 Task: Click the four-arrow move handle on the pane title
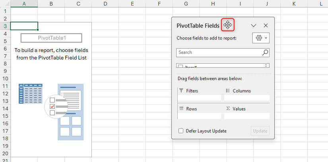point(228,25)
